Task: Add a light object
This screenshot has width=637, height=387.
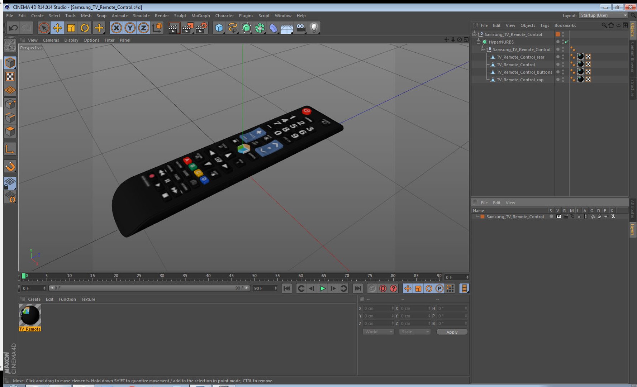Action: (x=314, y=28)
